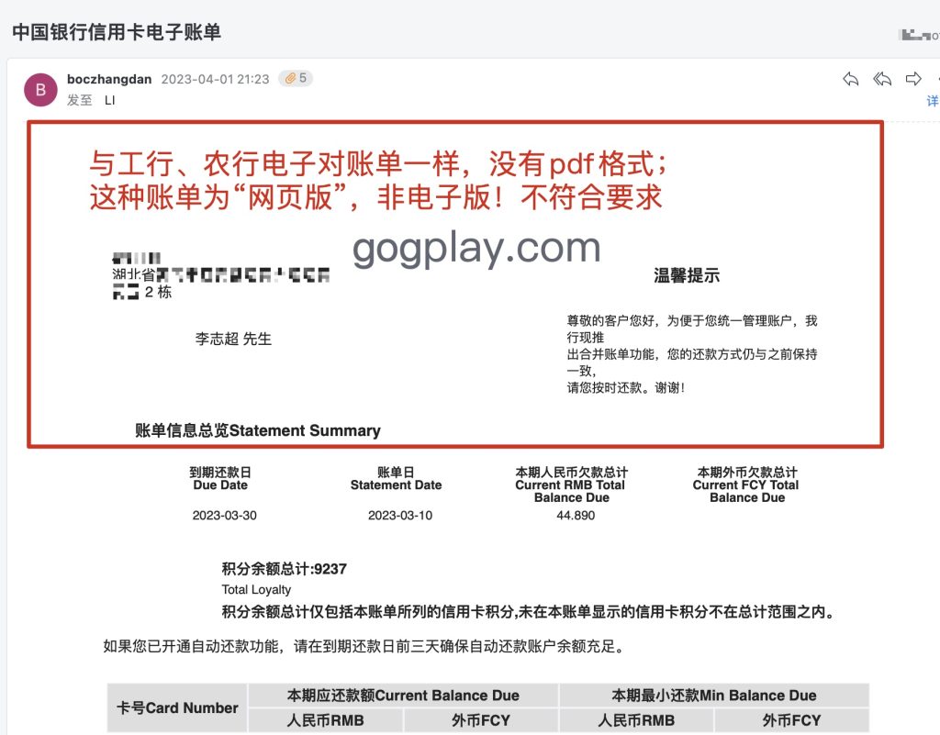Click the customer name 李志超 先生
This screenshot has height=735, width=940.
click(x=233, y=340)
